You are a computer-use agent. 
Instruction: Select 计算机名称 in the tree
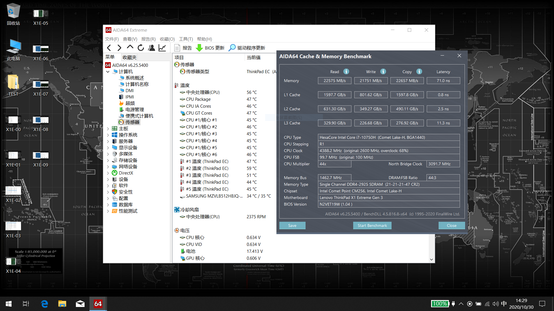click(137, 84)
